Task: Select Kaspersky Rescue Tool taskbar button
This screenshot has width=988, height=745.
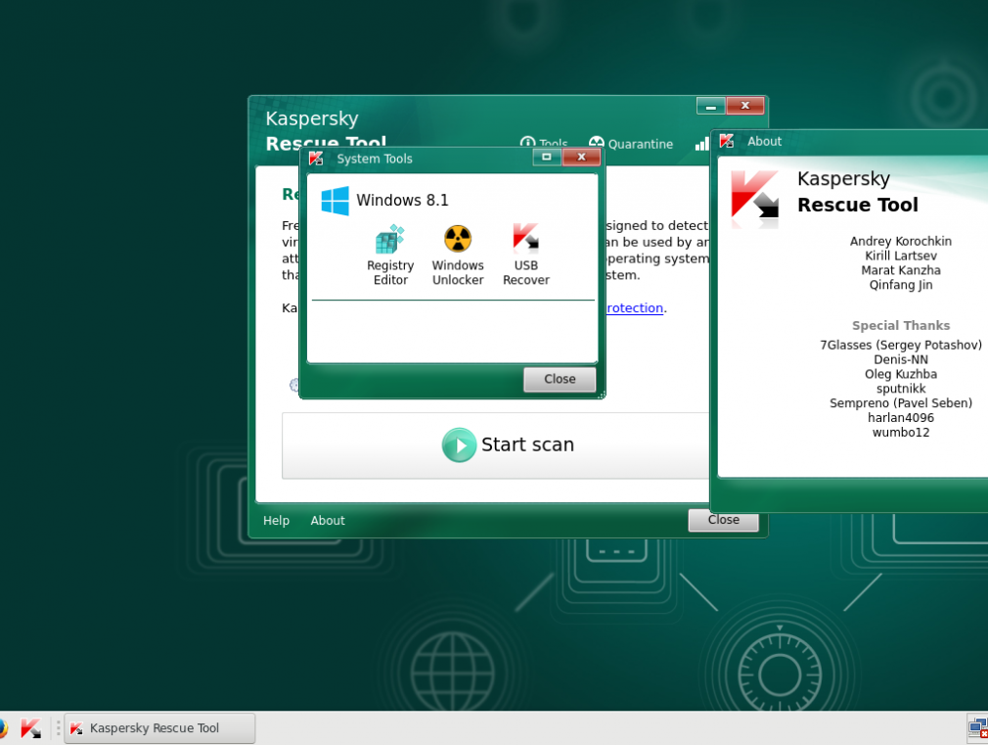Action: pos(160,728)
